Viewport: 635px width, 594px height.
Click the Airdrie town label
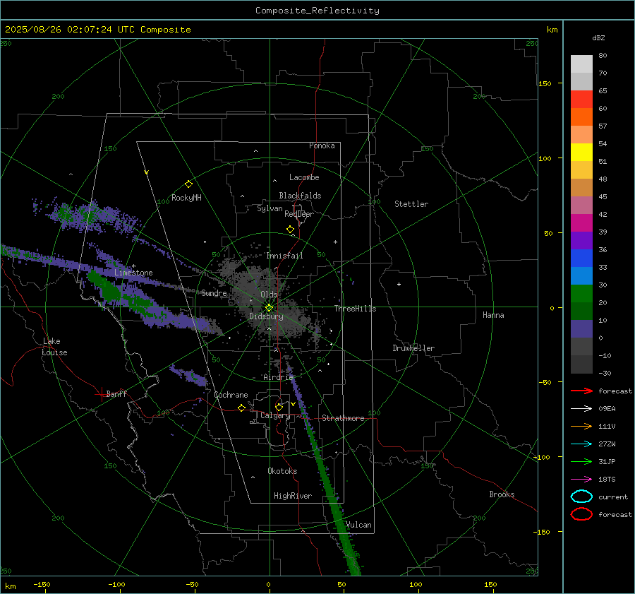[x=278, y=377]
